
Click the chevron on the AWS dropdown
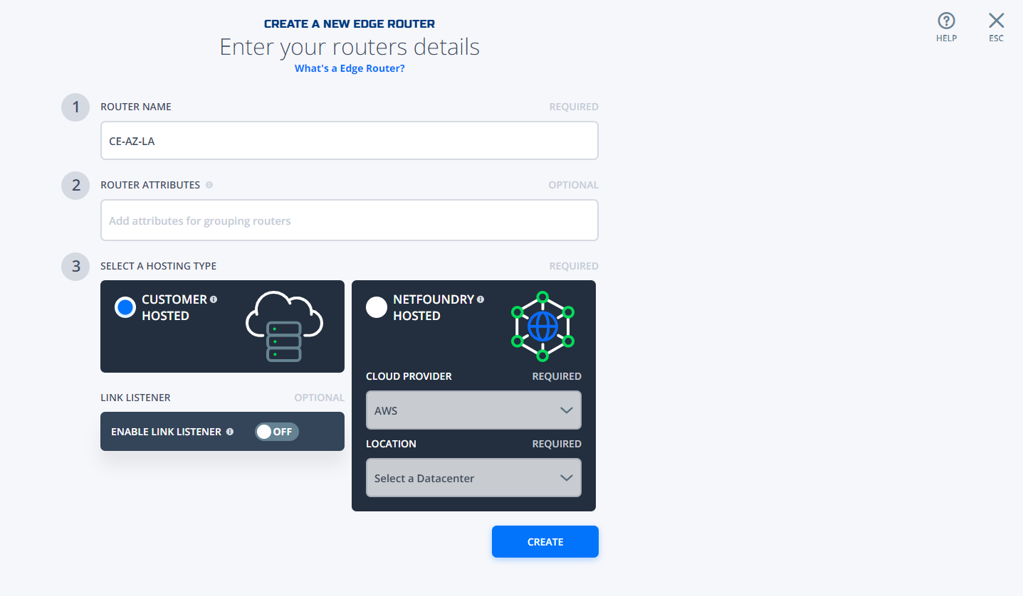567,410
